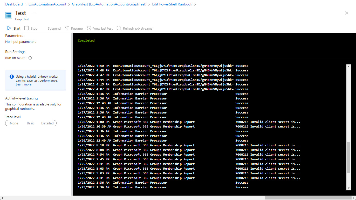Go to Edit PowerShell Runbook breadcrumb link
The height and width of the screenshot is (200, 356).
(x=172, y=4)
